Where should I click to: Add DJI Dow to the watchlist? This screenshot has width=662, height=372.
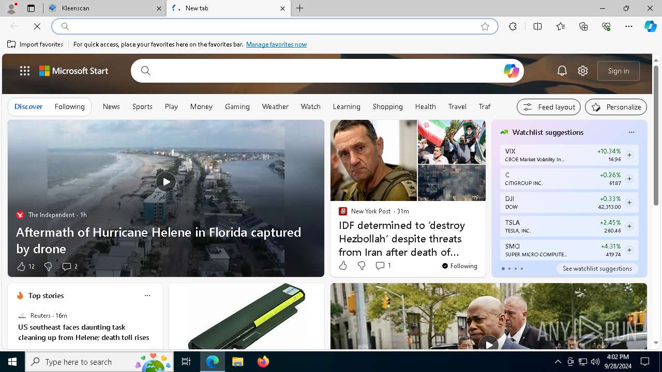(x=629, y=203)
